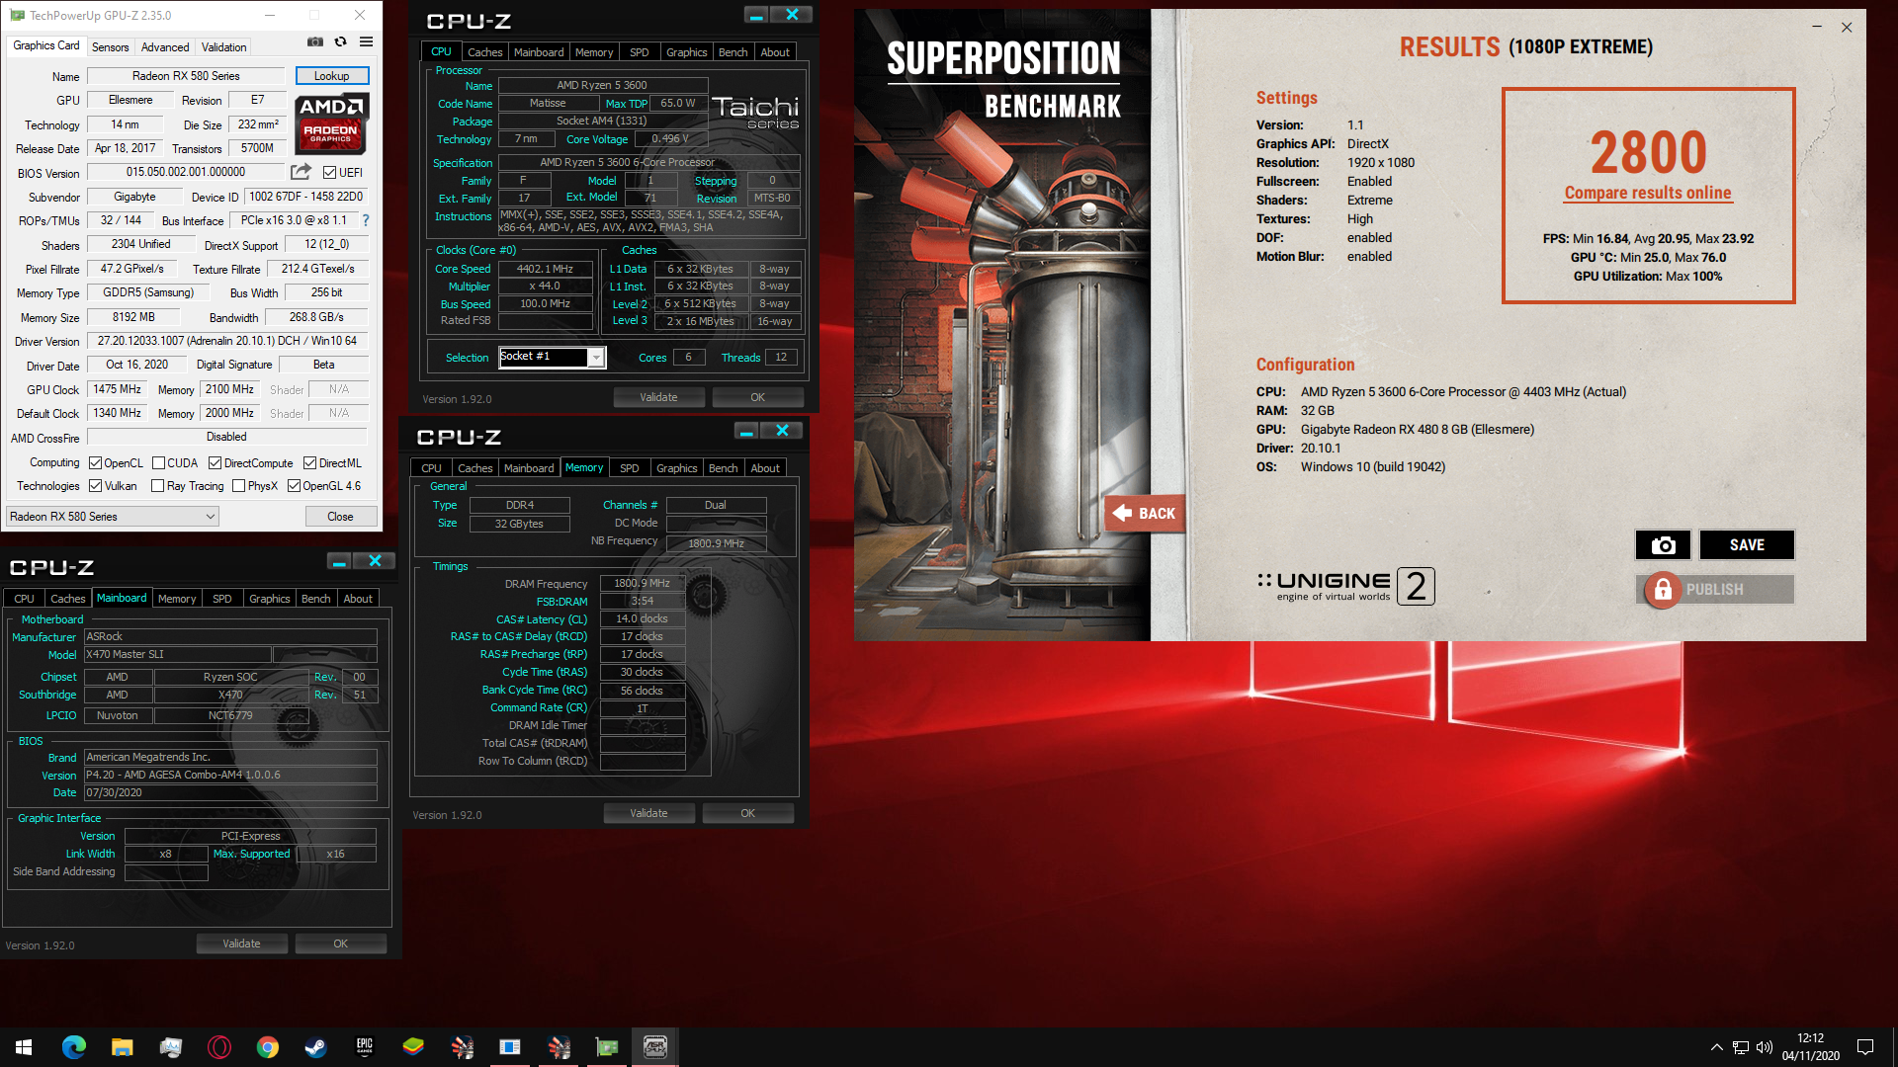Click the GPU name field Radeon RX 580 Series
Viewport: 1898px width, 1067px height.
click(186, 76)
